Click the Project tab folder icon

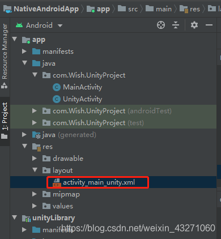click(x=5, y=136)
